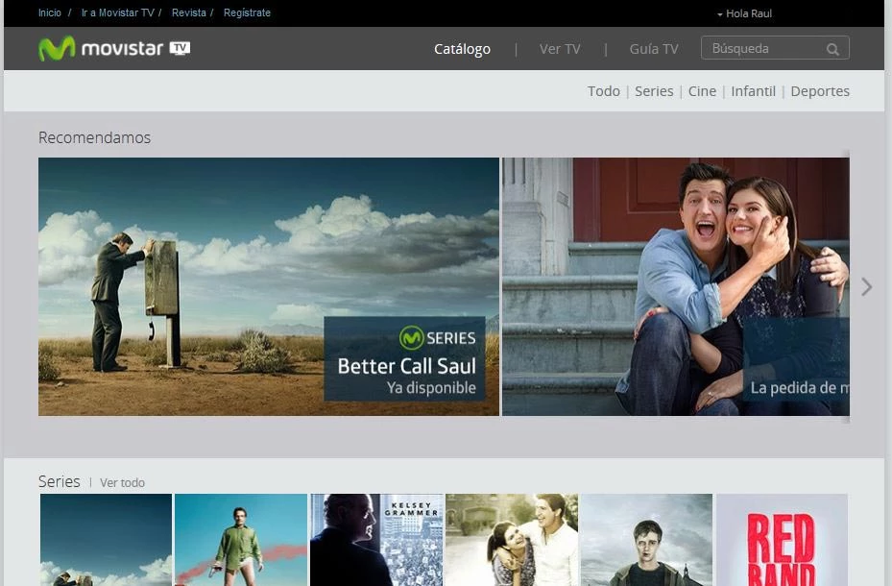The height and width of the screenshot is (586, 892).
Task: Switch to Ver TV section
Action: [x=560, y=49]
